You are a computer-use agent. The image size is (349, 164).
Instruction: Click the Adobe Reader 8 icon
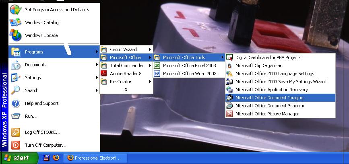coord(104,74)
